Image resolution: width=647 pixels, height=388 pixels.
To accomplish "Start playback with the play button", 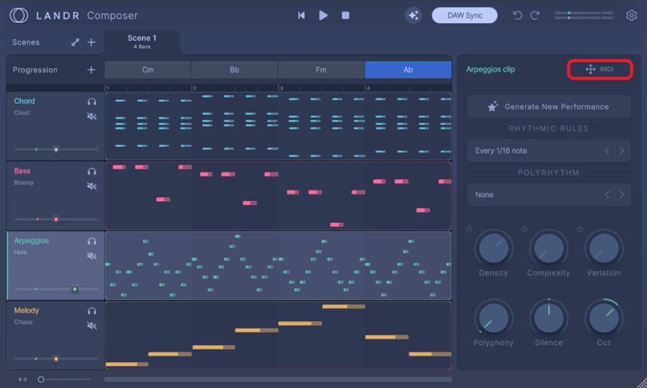I will click(323, 15).
